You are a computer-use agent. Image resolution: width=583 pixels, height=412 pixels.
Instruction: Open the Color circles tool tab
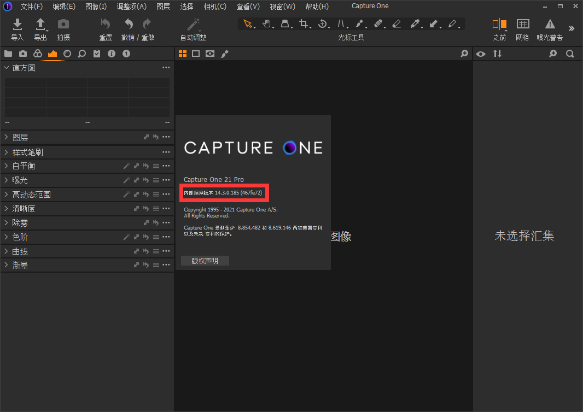pos(38,54)
